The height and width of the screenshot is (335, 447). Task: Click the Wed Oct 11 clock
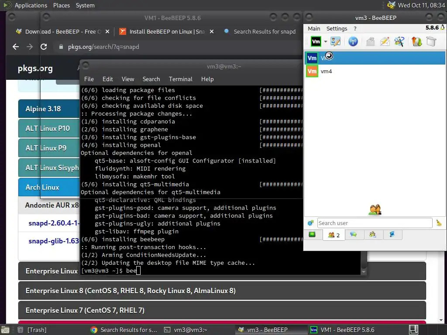point(421,5)
